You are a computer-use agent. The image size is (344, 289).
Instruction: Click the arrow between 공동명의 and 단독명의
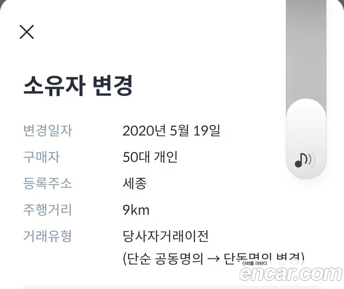click(x=213, y=259)
